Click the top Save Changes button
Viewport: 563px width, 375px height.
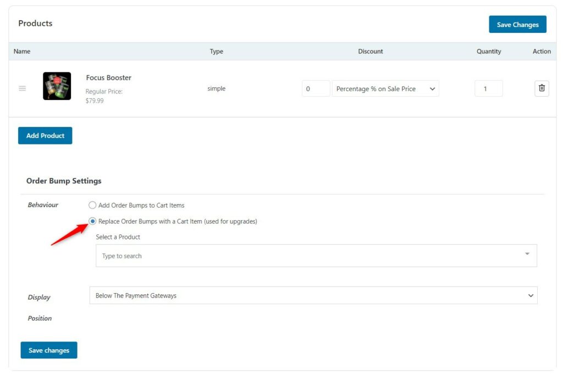click(517, 24)
